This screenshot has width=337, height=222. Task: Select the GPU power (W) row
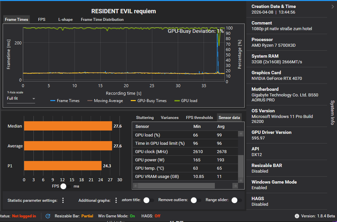[x=185, y=160]
